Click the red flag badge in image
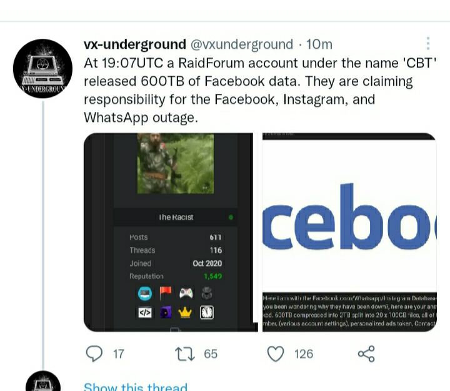The height and width of the screenshot is (391, 450). pos(166,293)
